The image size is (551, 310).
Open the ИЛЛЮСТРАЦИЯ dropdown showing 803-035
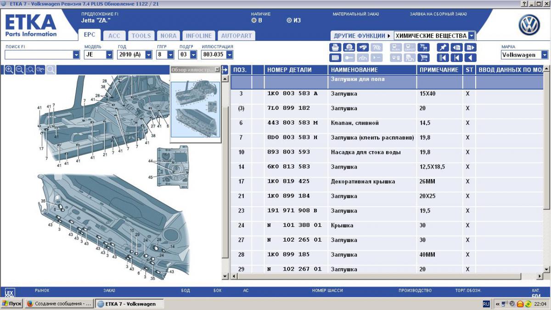pyautogui.click(x=230, y=55)
